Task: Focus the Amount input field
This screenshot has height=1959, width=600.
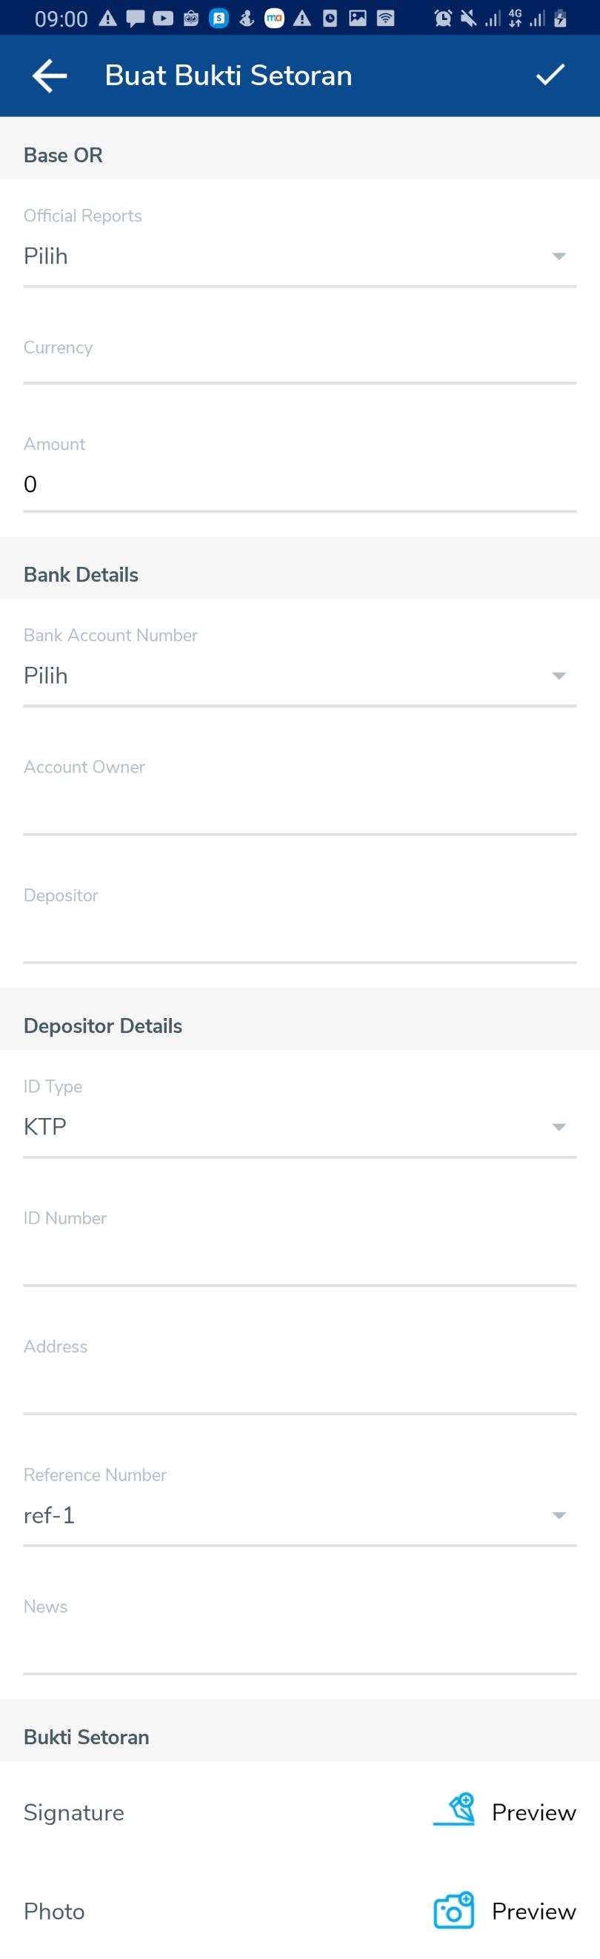Action: click(299, 485)
